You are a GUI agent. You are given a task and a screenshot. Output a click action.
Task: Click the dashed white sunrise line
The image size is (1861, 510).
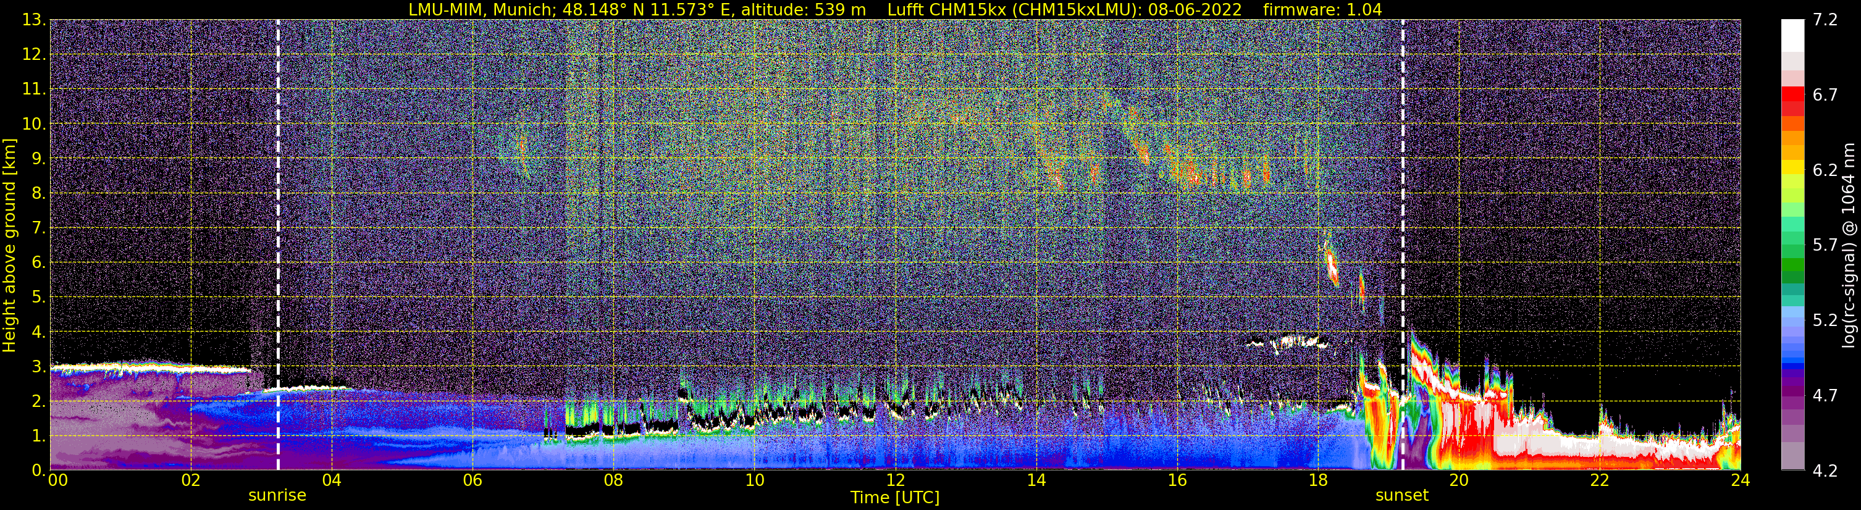278,245
